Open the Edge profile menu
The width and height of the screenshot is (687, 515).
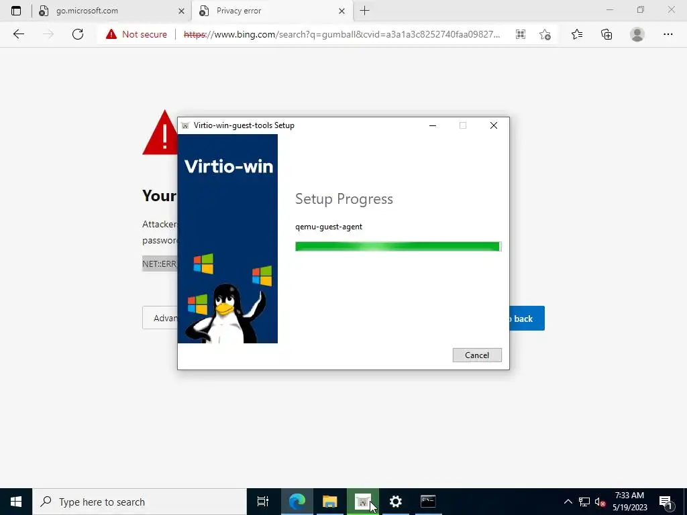(637, 35)
